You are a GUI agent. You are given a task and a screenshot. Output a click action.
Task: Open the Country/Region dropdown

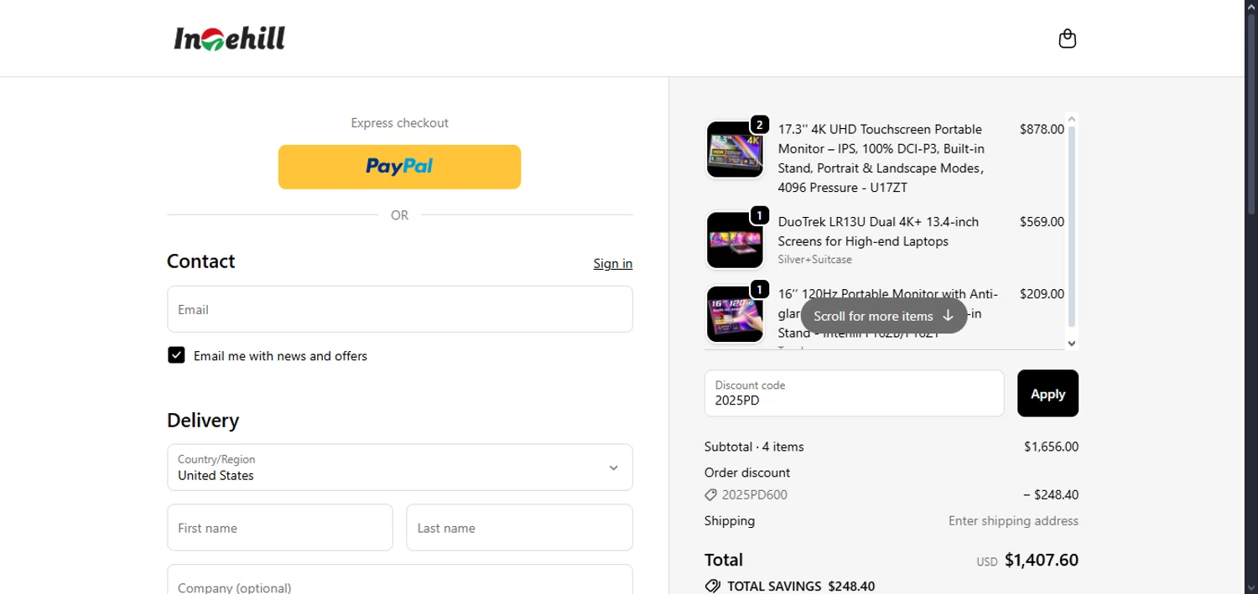coord(400,467)
